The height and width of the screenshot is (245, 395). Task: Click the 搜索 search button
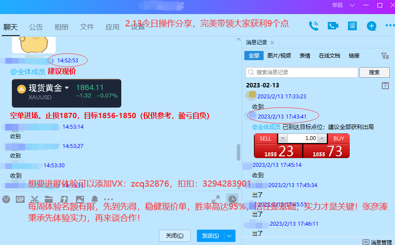374,72
